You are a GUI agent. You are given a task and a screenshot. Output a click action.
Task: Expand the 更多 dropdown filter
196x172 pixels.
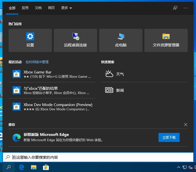tap(66, 8)
